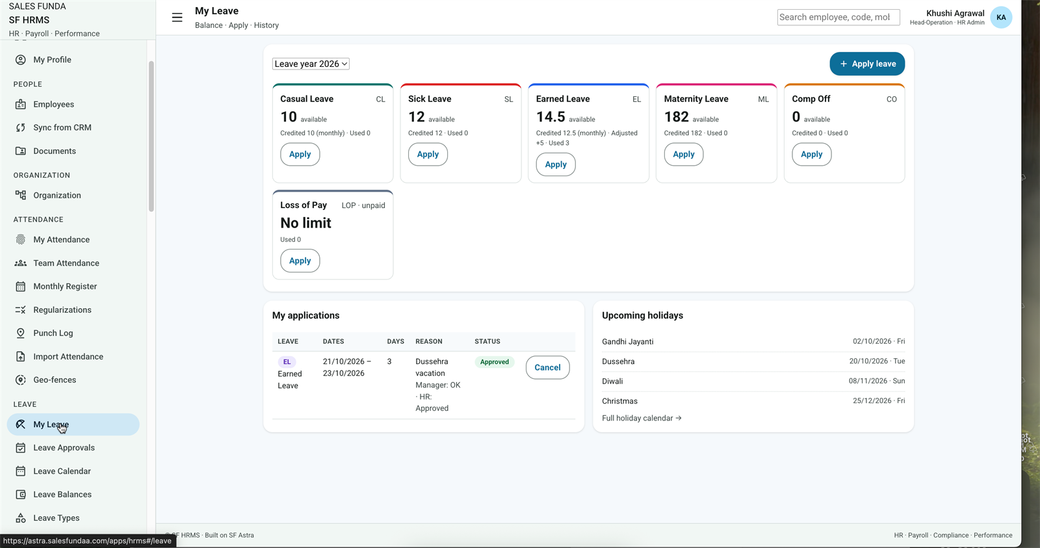Click the Sync from CRM icon

click(21, 128)
